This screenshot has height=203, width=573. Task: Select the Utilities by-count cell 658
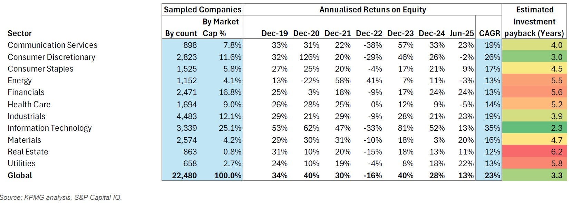coord(190,163)
